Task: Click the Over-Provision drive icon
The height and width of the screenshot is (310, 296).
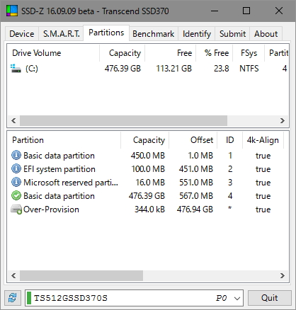Action: point(16,209)
